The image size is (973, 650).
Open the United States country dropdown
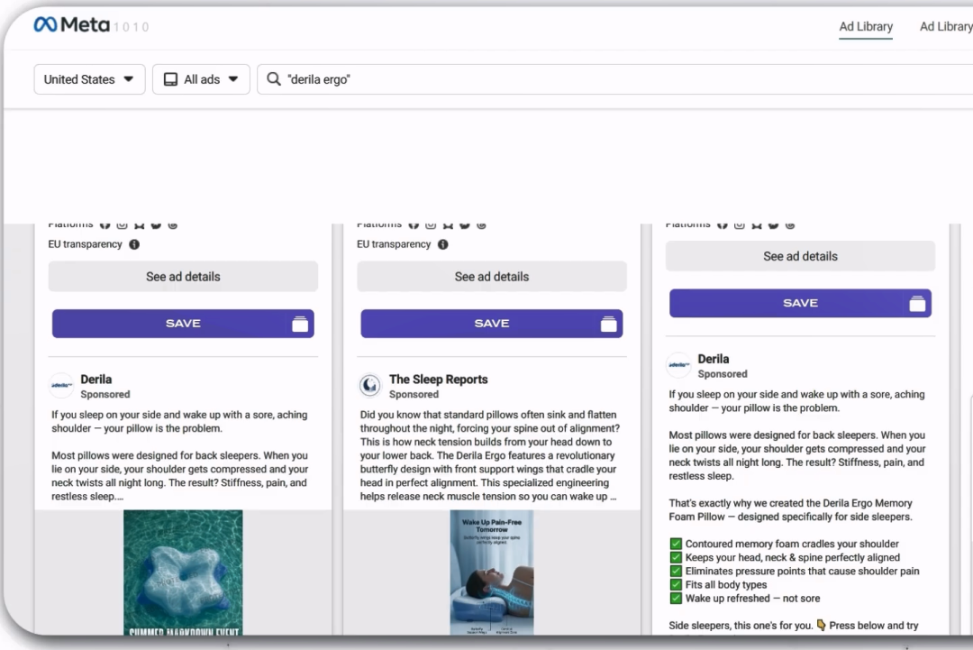tap(89, 79)
